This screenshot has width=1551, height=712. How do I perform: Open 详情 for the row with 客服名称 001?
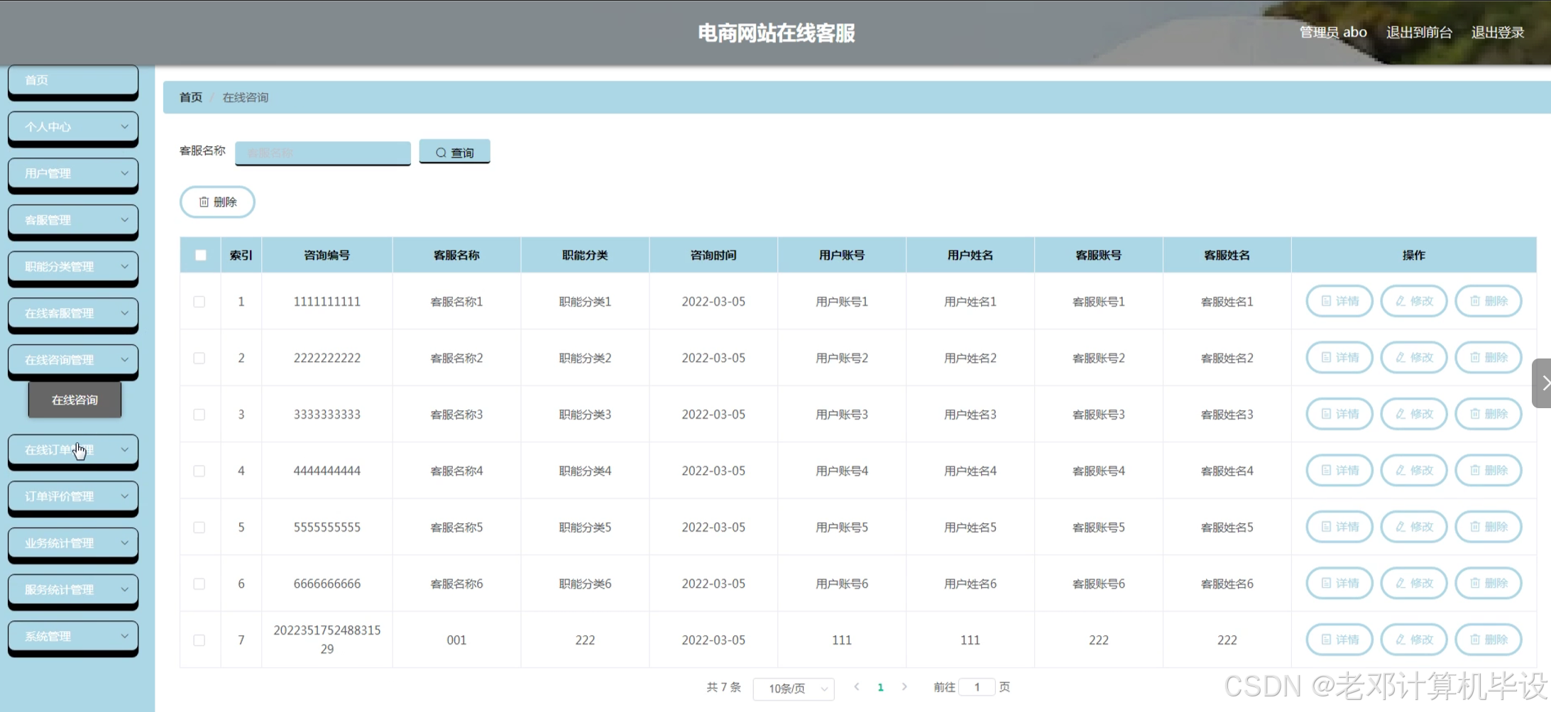[x=1339, y=640]
